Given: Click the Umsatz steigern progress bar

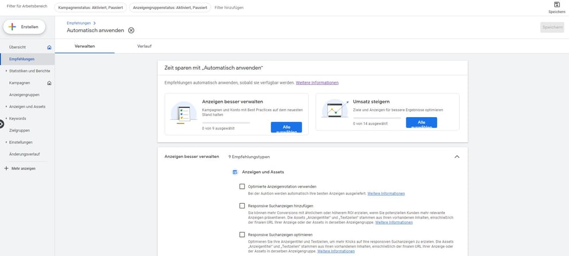Looking at the screenshot, I should click(376, 118).
